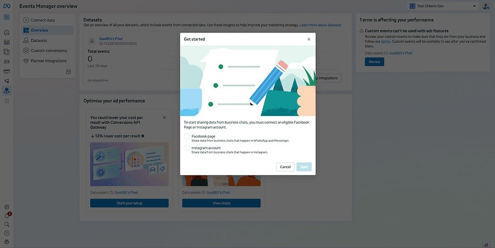The height and width of the screenshot is (248, 495).
Task: Click the Conversions API Gateway illustration
Action: pos(129,164)
